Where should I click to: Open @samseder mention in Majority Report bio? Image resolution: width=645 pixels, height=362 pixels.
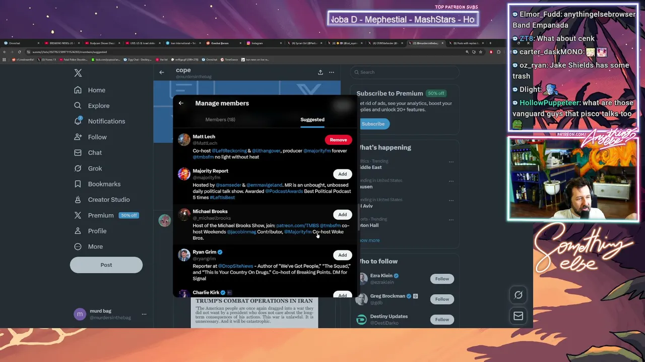pyautogui.click(x=228, y=185)
